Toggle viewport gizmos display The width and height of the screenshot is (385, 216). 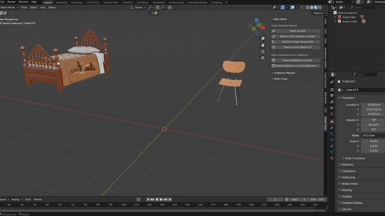pos(283,8)
